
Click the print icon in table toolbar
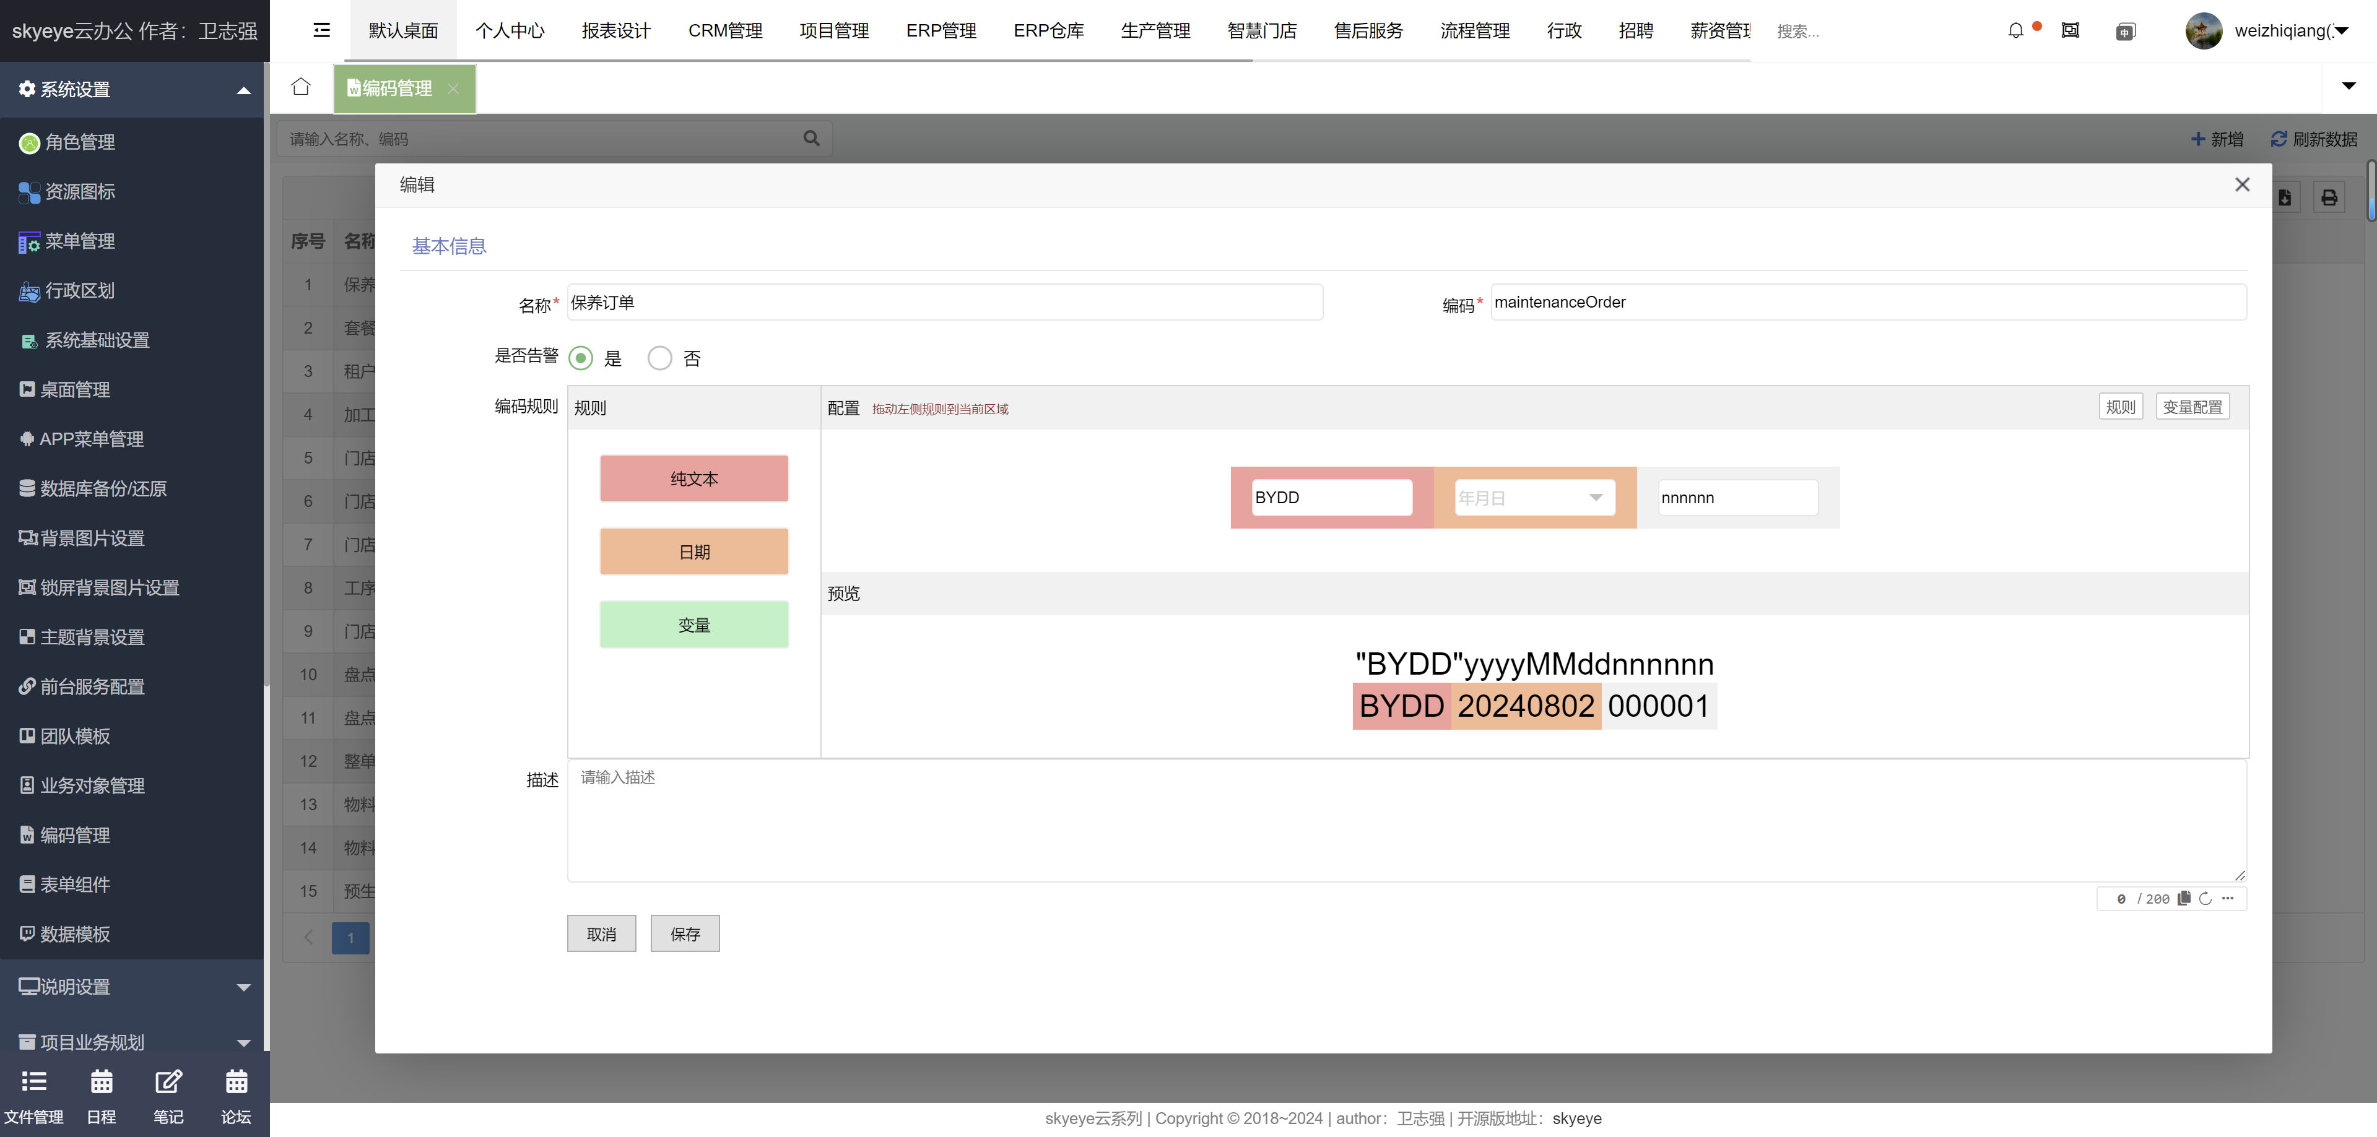pos(2329,197)
